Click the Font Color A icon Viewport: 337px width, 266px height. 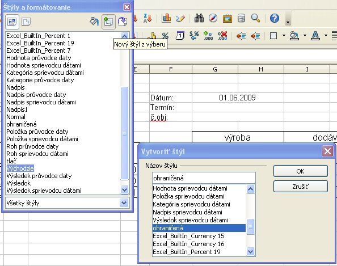[x=315, y=36]
